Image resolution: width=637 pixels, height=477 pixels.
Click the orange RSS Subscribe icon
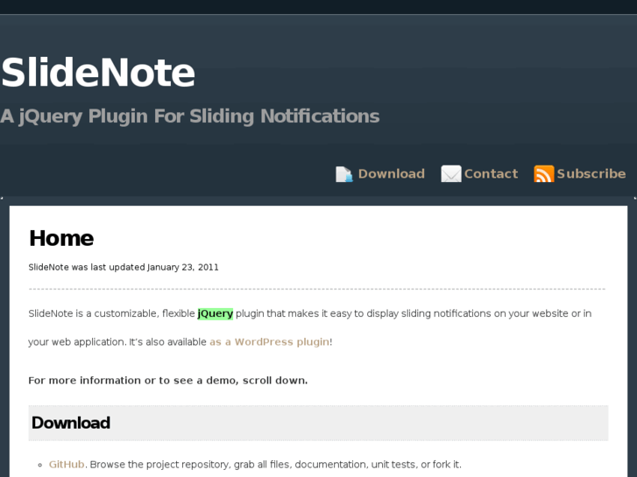click(544, 174)
